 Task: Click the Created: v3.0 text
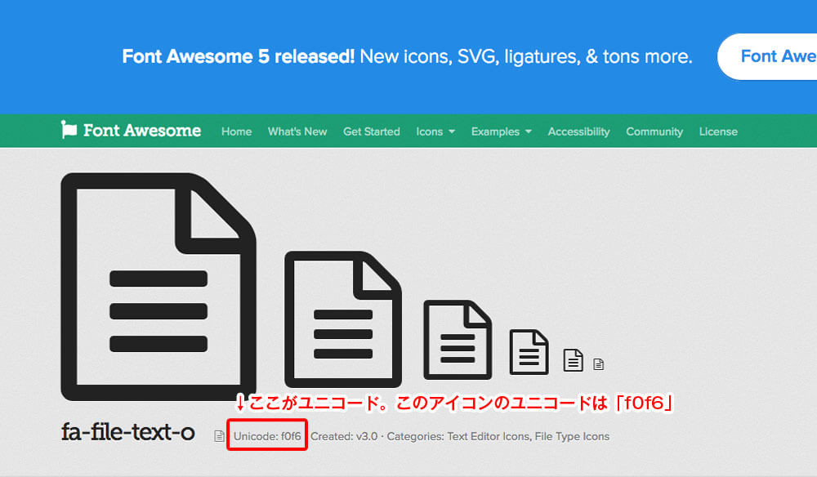tap(344, 436)
